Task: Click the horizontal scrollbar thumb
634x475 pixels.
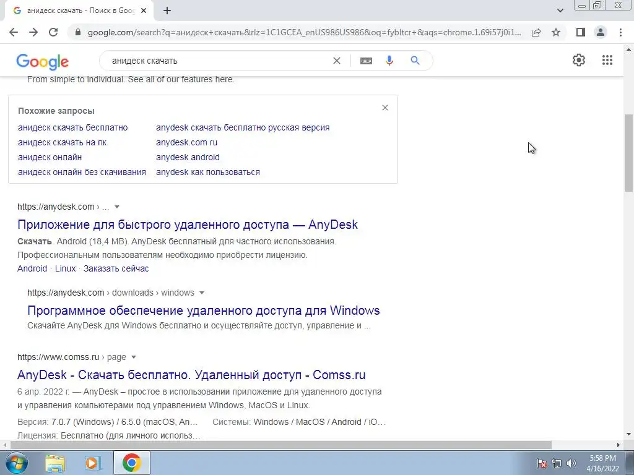Action: pos(280,445)
